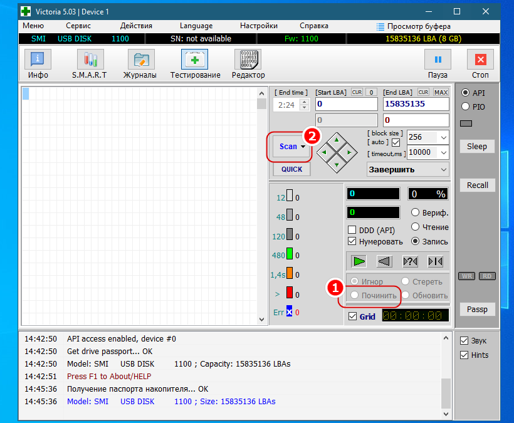The width and height of the screenshot is (514, 423).
Task: Click the red Стоп icon
Action: [x=480, y=60]
